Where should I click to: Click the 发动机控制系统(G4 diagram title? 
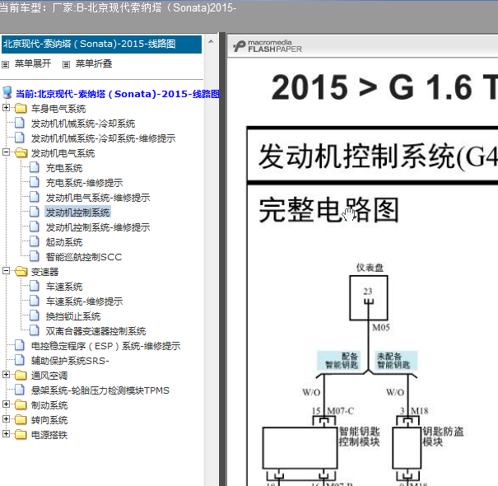(x=378, y=156)
